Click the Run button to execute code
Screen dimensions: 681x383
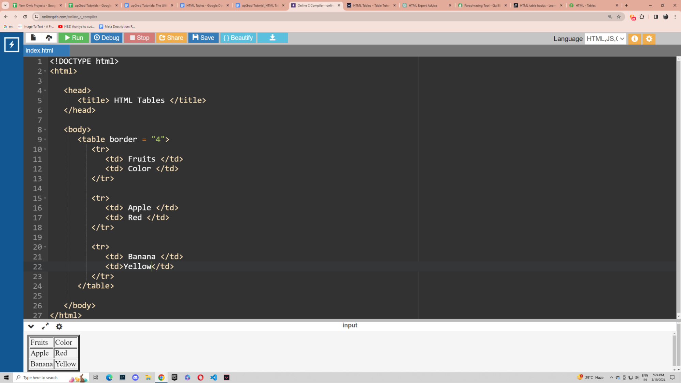click(74, 38)
